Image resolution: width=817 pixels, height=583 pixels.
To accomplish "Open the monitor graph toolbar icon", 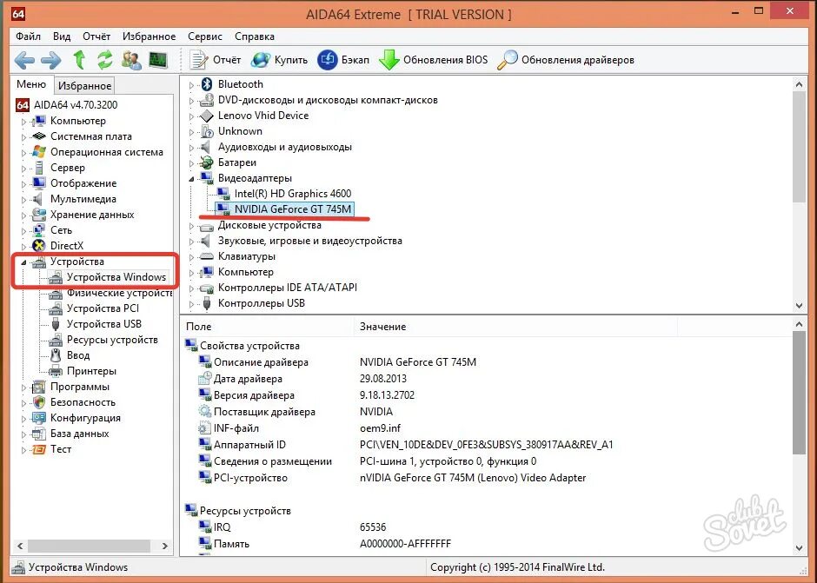I will (x=158, y=60).
